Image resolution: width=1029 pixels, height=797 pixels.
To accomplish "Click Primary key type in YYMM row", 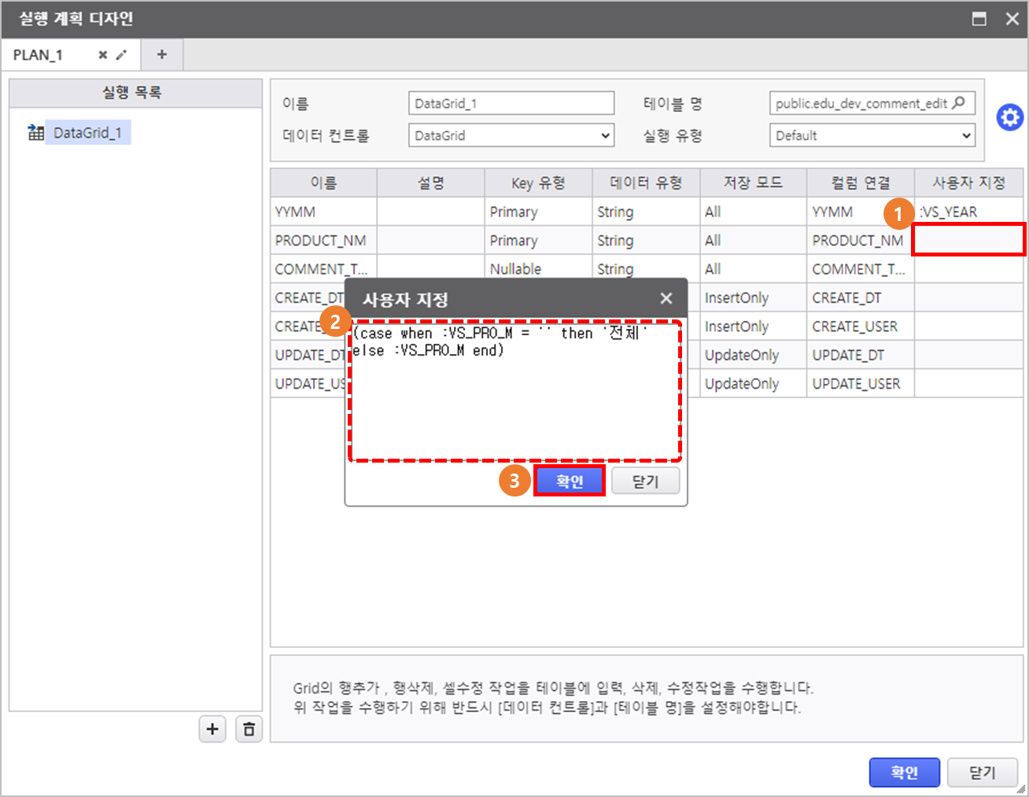I will pyautogui.click(x=538, y=212).
